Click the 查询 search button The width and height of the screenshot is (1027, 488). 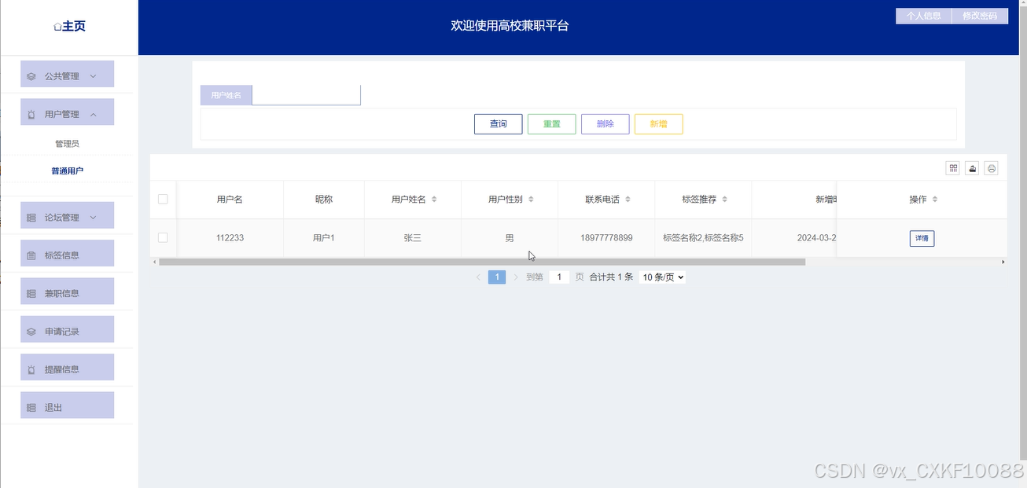click(499, 124)
